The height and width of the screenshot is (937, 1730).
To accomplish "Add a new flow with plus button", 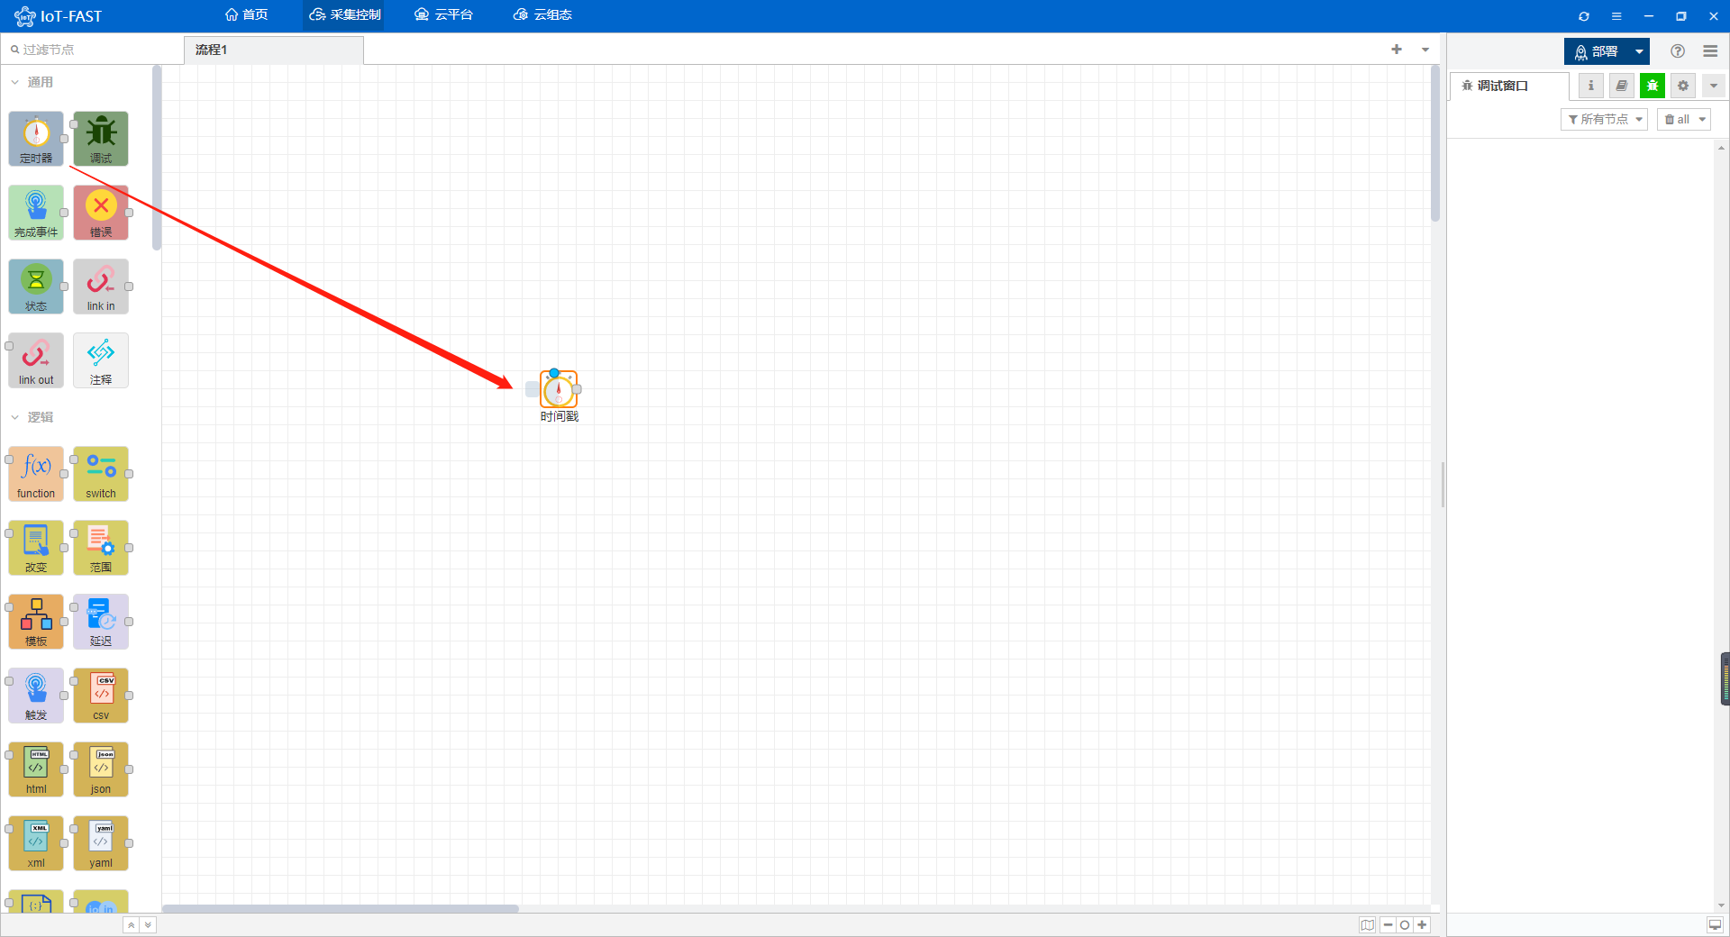I will point(1397,50).
